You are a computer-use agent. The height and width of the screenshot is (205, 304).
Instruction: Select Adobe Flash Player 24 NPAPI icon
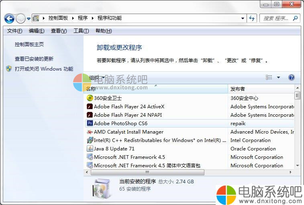[90, 115]
